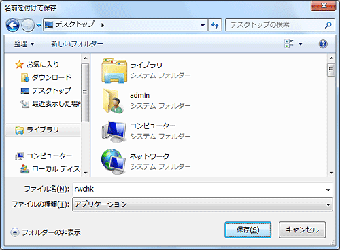The height and width of the screenshot is (250, 340).
Task: Click the キャンセル button
Action: [302, 230]
